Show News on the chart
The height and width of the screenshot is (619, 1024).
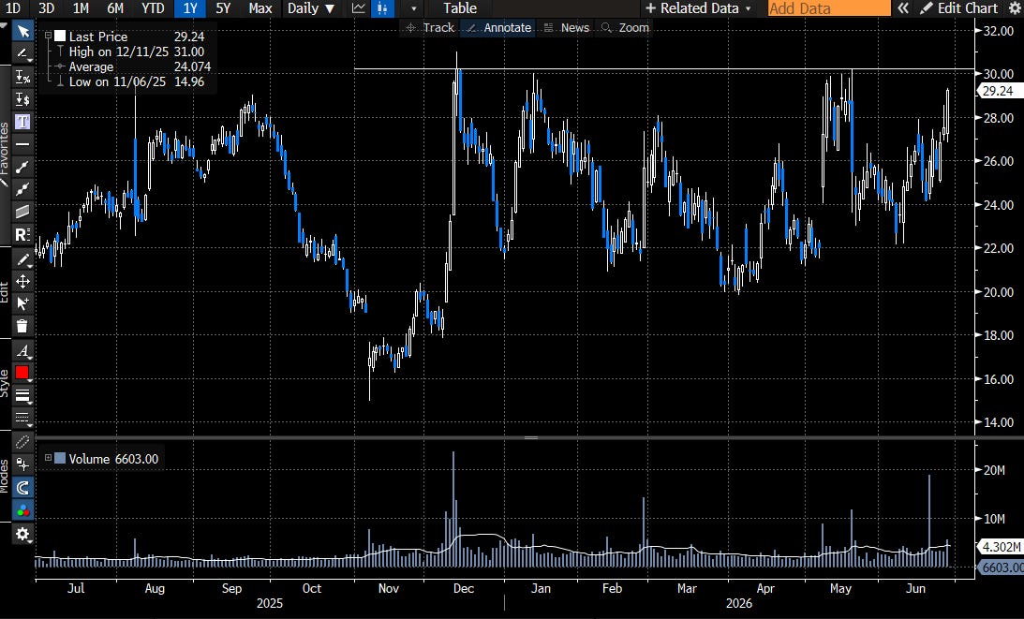(567, 27)
